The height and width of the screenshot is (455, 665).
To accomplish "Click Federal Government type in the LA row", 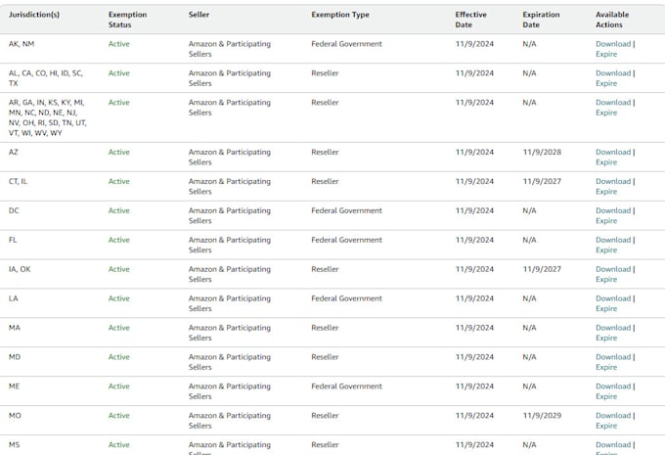I will pos(346,298).
